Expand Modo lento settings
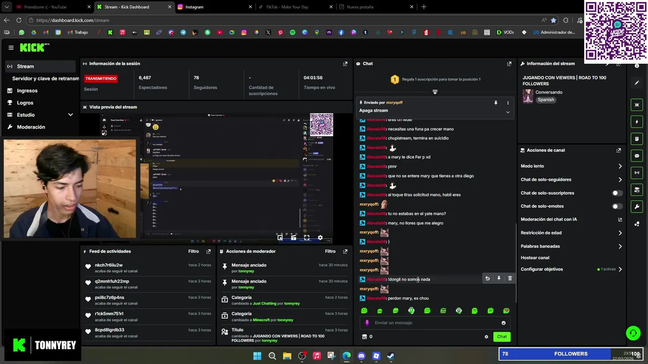Image resolution: width=648 pixels, height=364 pixels. click(620, 166)
